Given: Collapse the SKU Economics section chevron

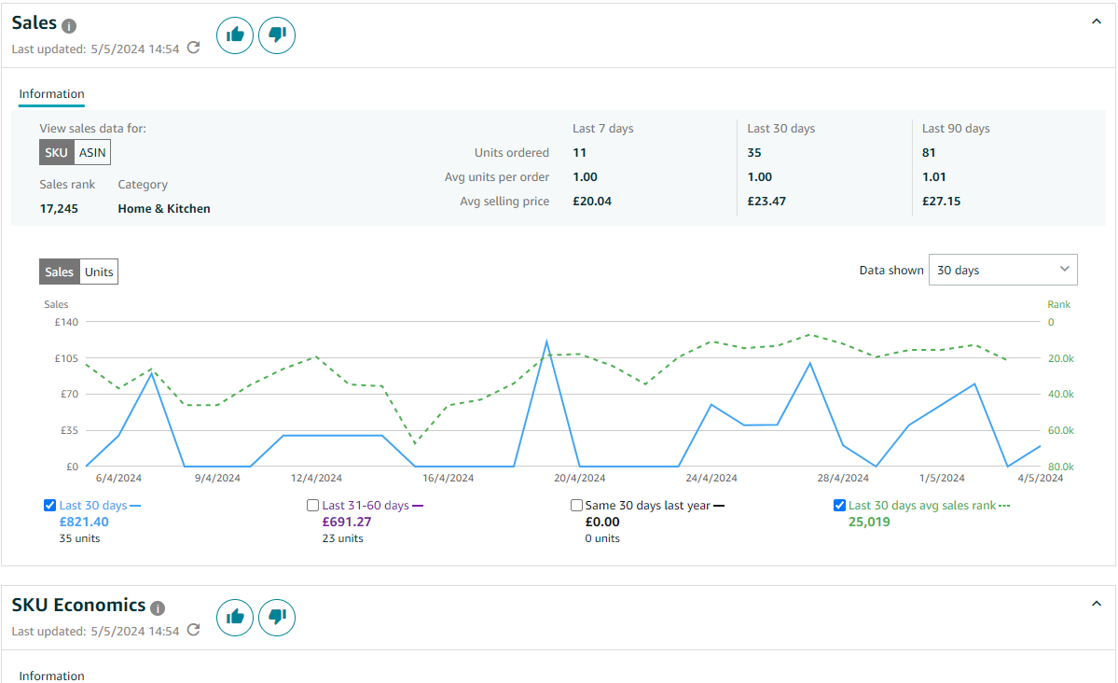Looking at the screenshot, I should tap(1096, 604).
